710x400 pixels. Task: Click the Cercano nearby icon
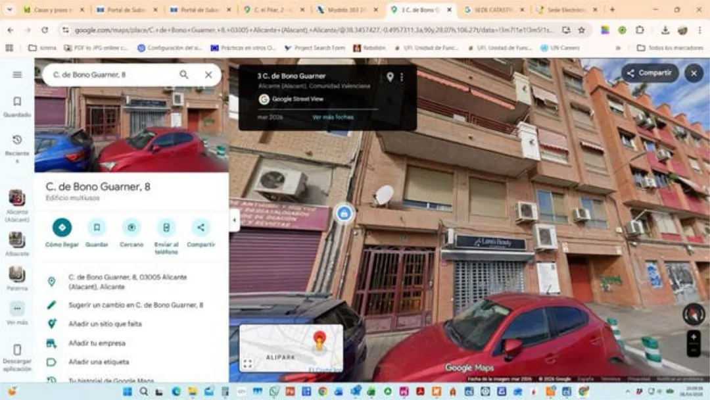[131, 228]
